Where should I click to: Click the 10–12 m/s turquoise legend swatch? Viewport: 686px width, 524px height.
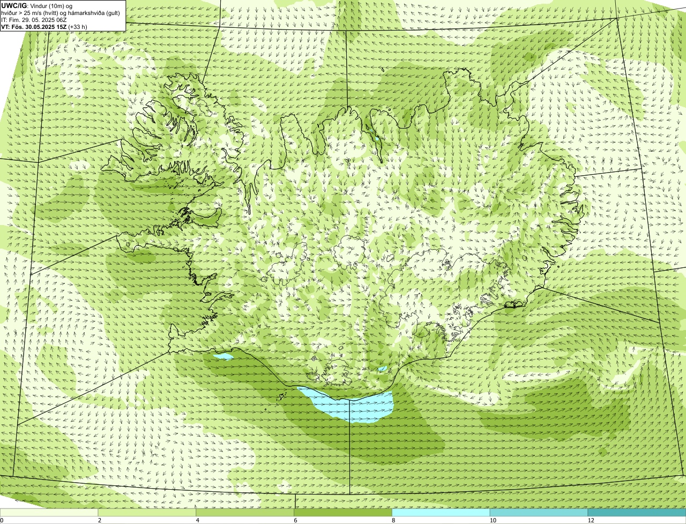click(539, 512)
